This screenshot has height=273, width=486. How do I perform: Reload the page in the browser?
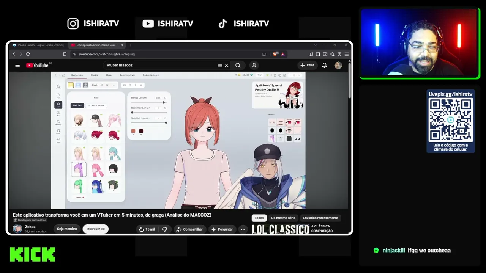coord(28,54)
